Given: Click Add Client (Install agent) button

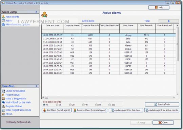Looking at the screenshot, I should [57, 110].
